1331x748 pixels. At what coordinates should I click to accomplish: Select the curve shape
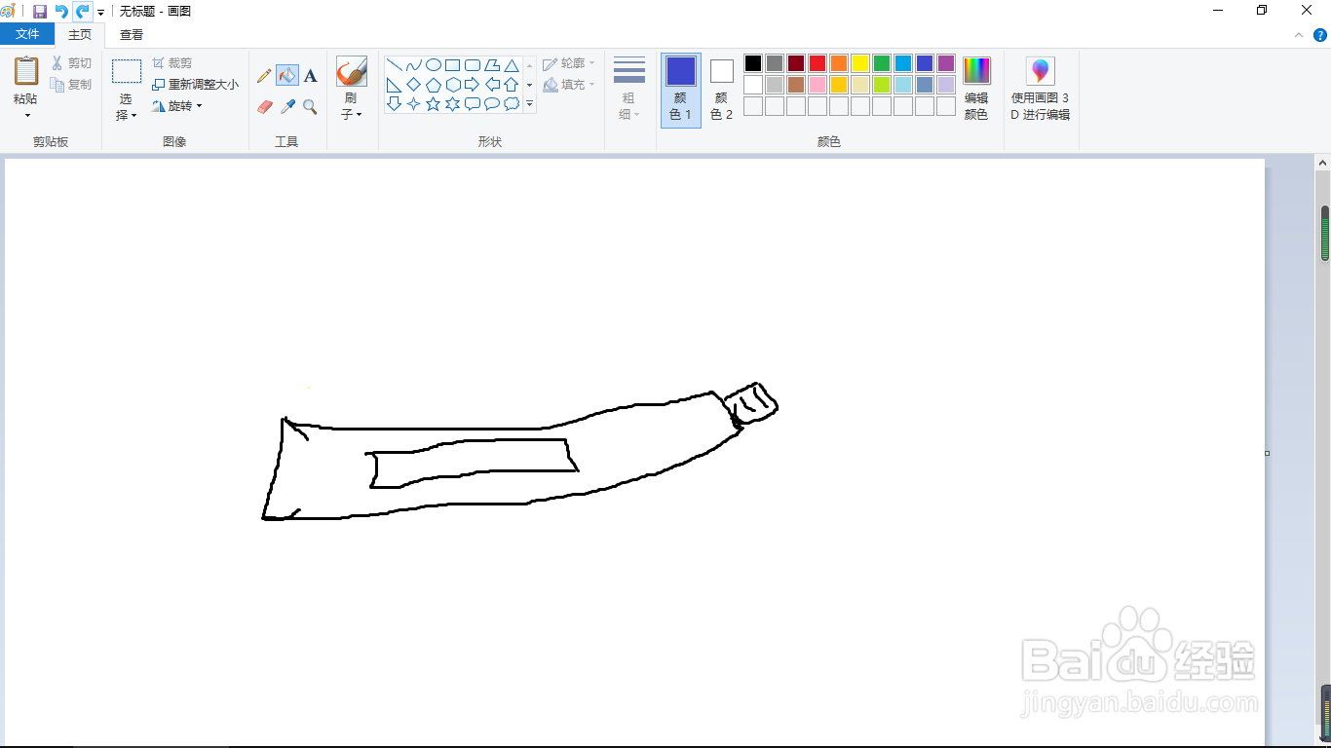pos(414,65)
